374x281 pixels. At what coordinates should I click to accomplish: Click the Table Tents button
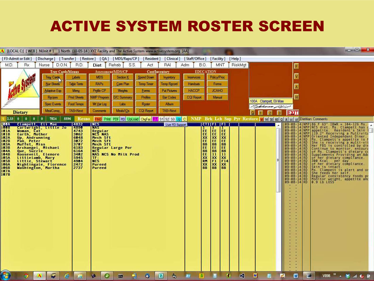click(76, 84)
